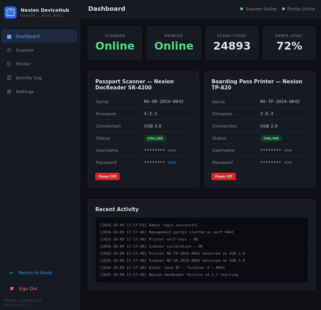This screenshot has width=321, height=310.
Task: Click the USB 3.0 connection value
Action: (152, 126)
